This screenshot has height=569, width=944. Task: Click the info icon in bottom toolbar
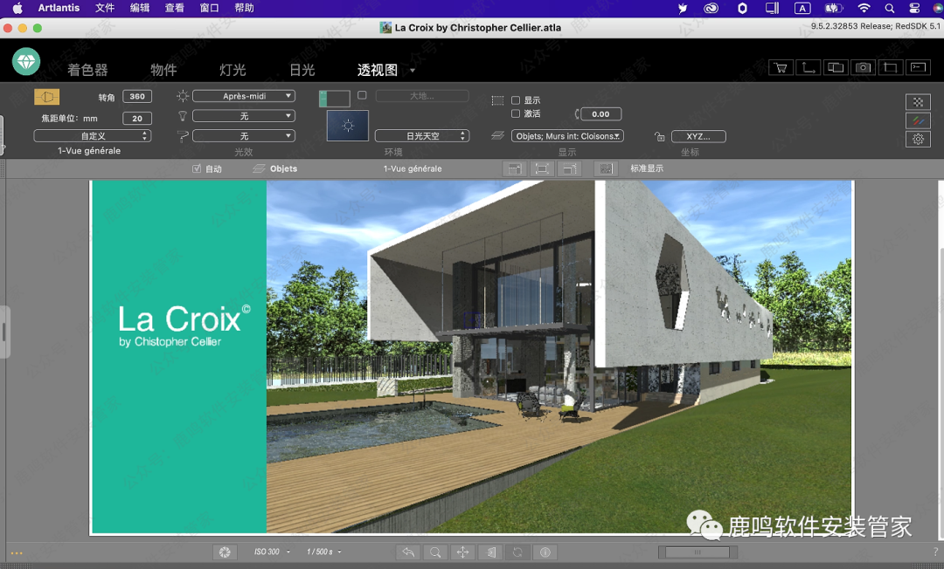tap(545, 552)
